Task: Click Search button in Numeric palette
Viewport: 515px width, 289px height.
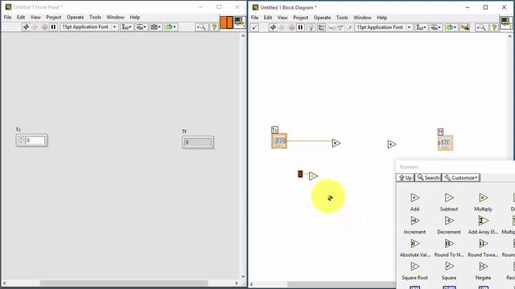Action: (x=428, y=177)
